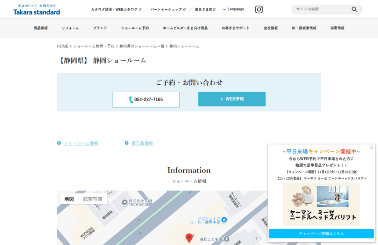Click the campaign product image thumbnail

321,204
